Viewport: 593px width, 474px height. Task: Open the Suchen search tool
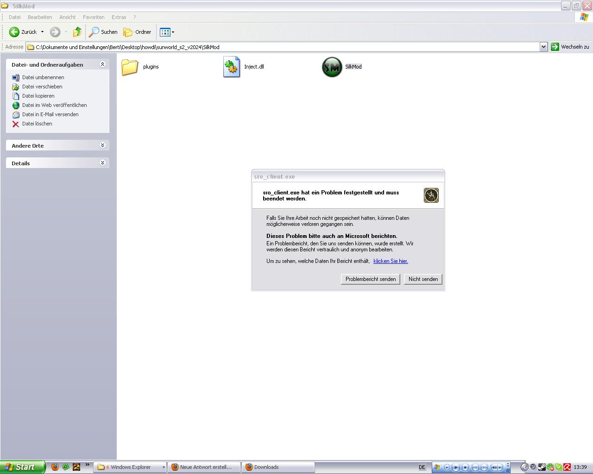[x=103, y=32]
